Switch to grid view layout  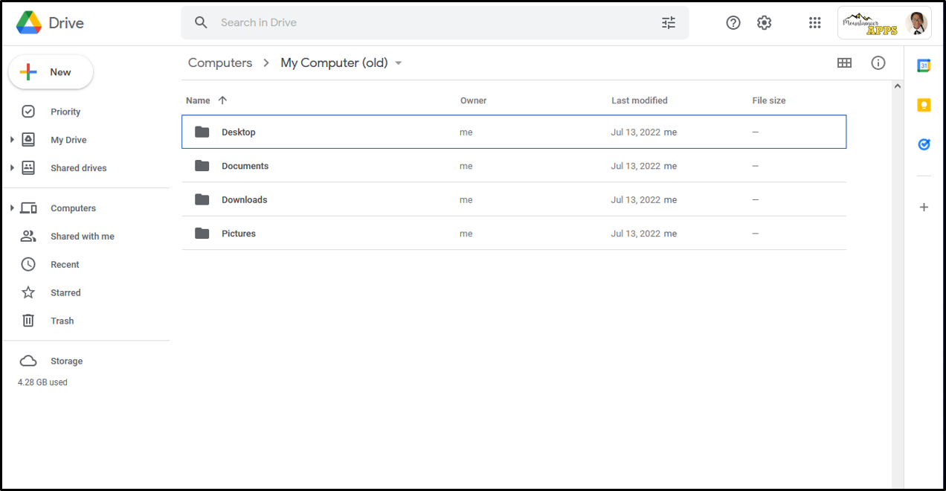point(844,62)
